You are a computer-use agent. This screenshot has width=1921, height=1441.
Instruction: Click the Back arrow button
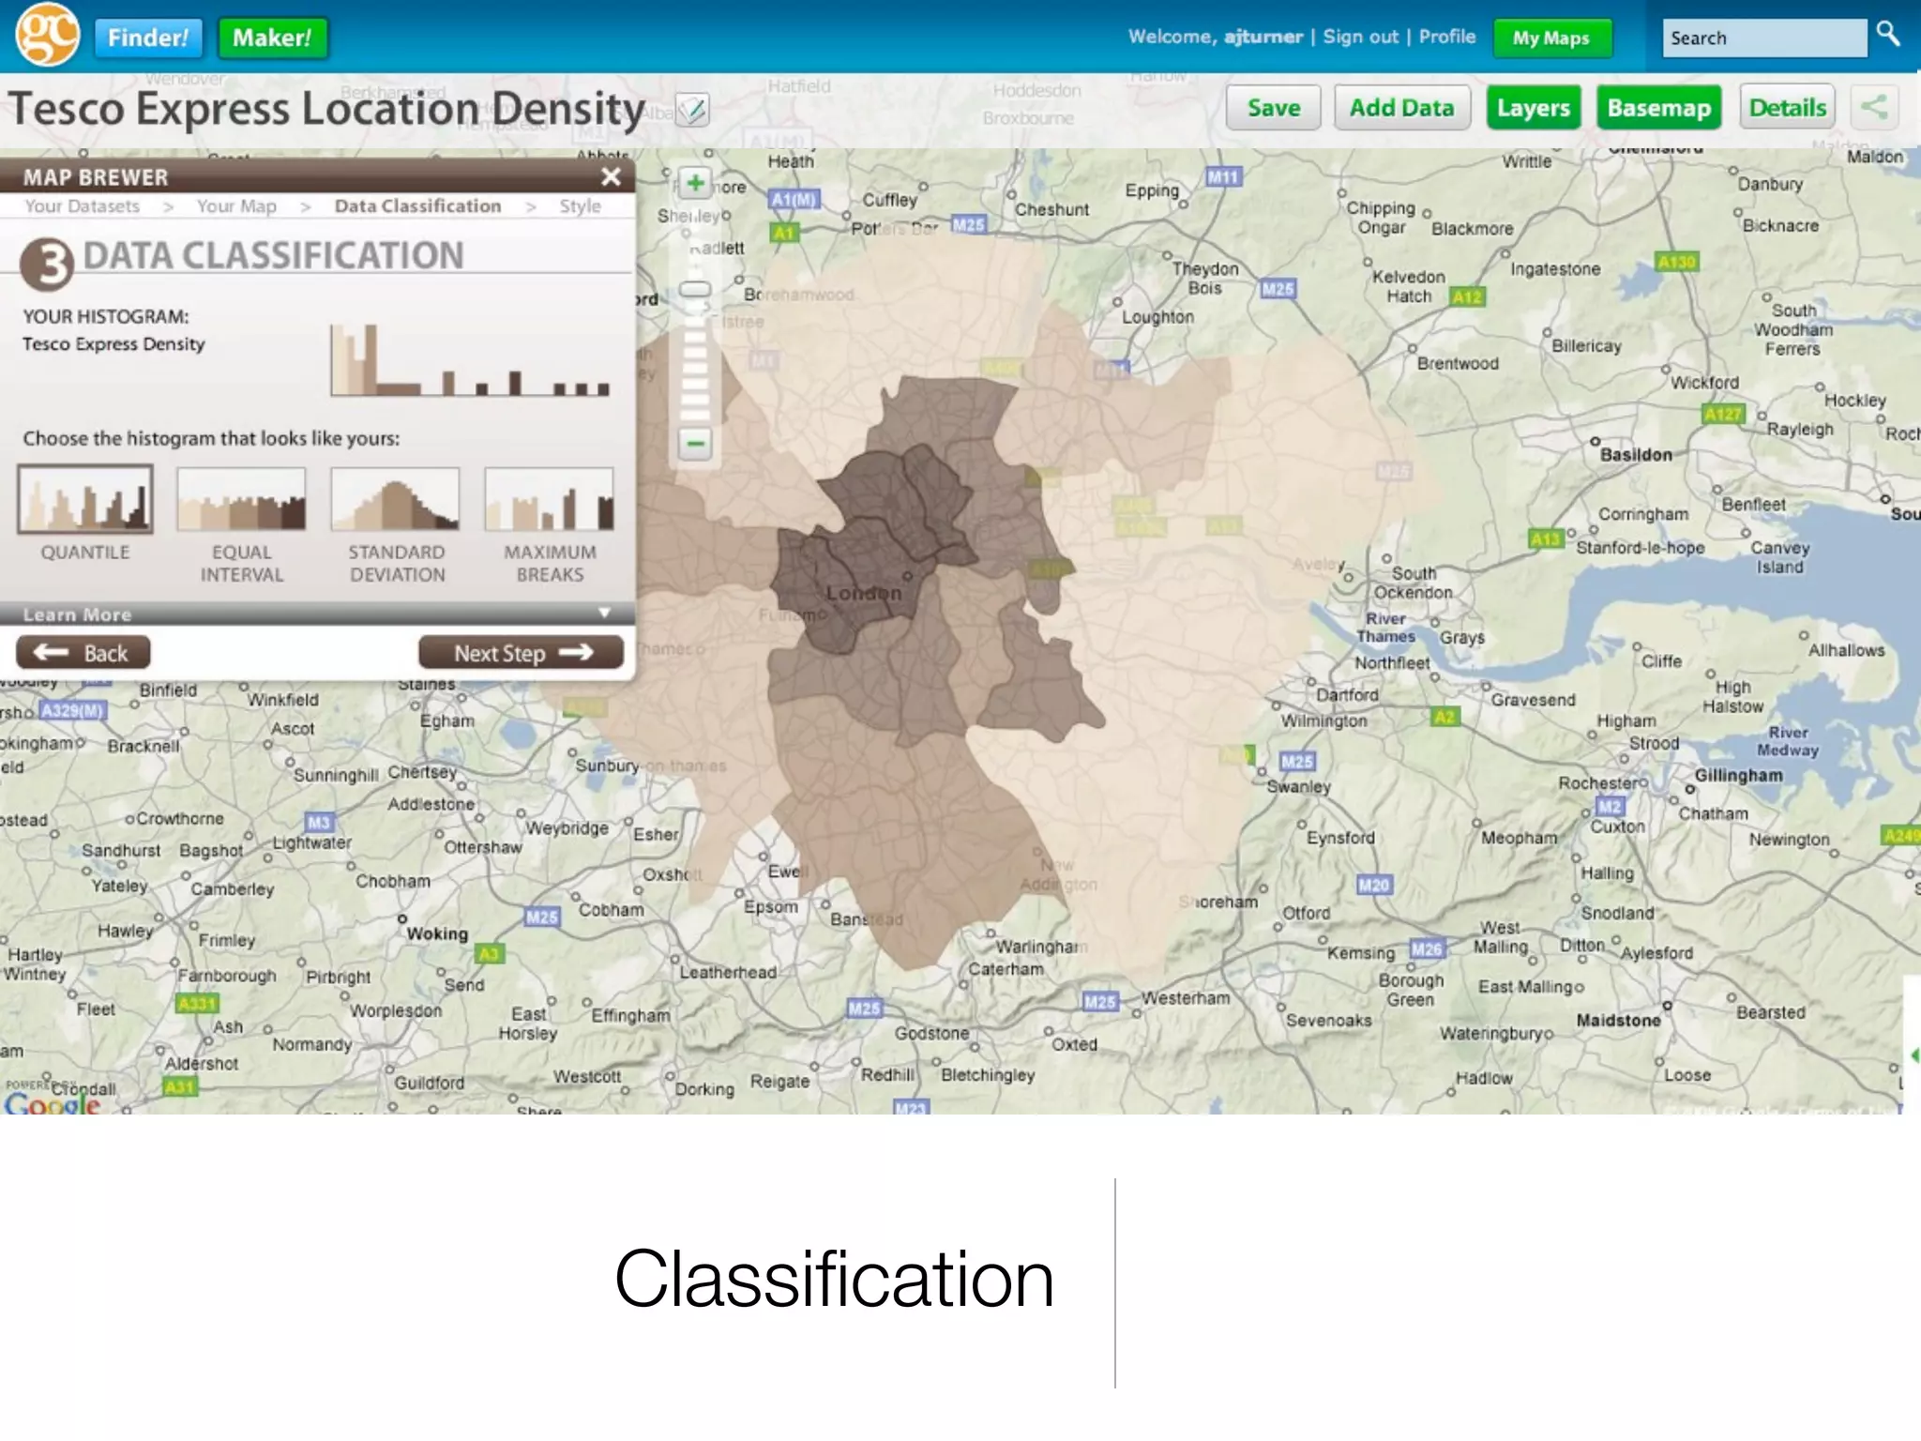(83, 653)
